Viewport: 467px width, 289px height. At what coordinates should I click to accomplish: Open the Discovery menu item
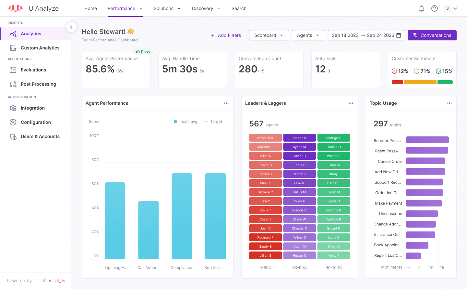206,8
